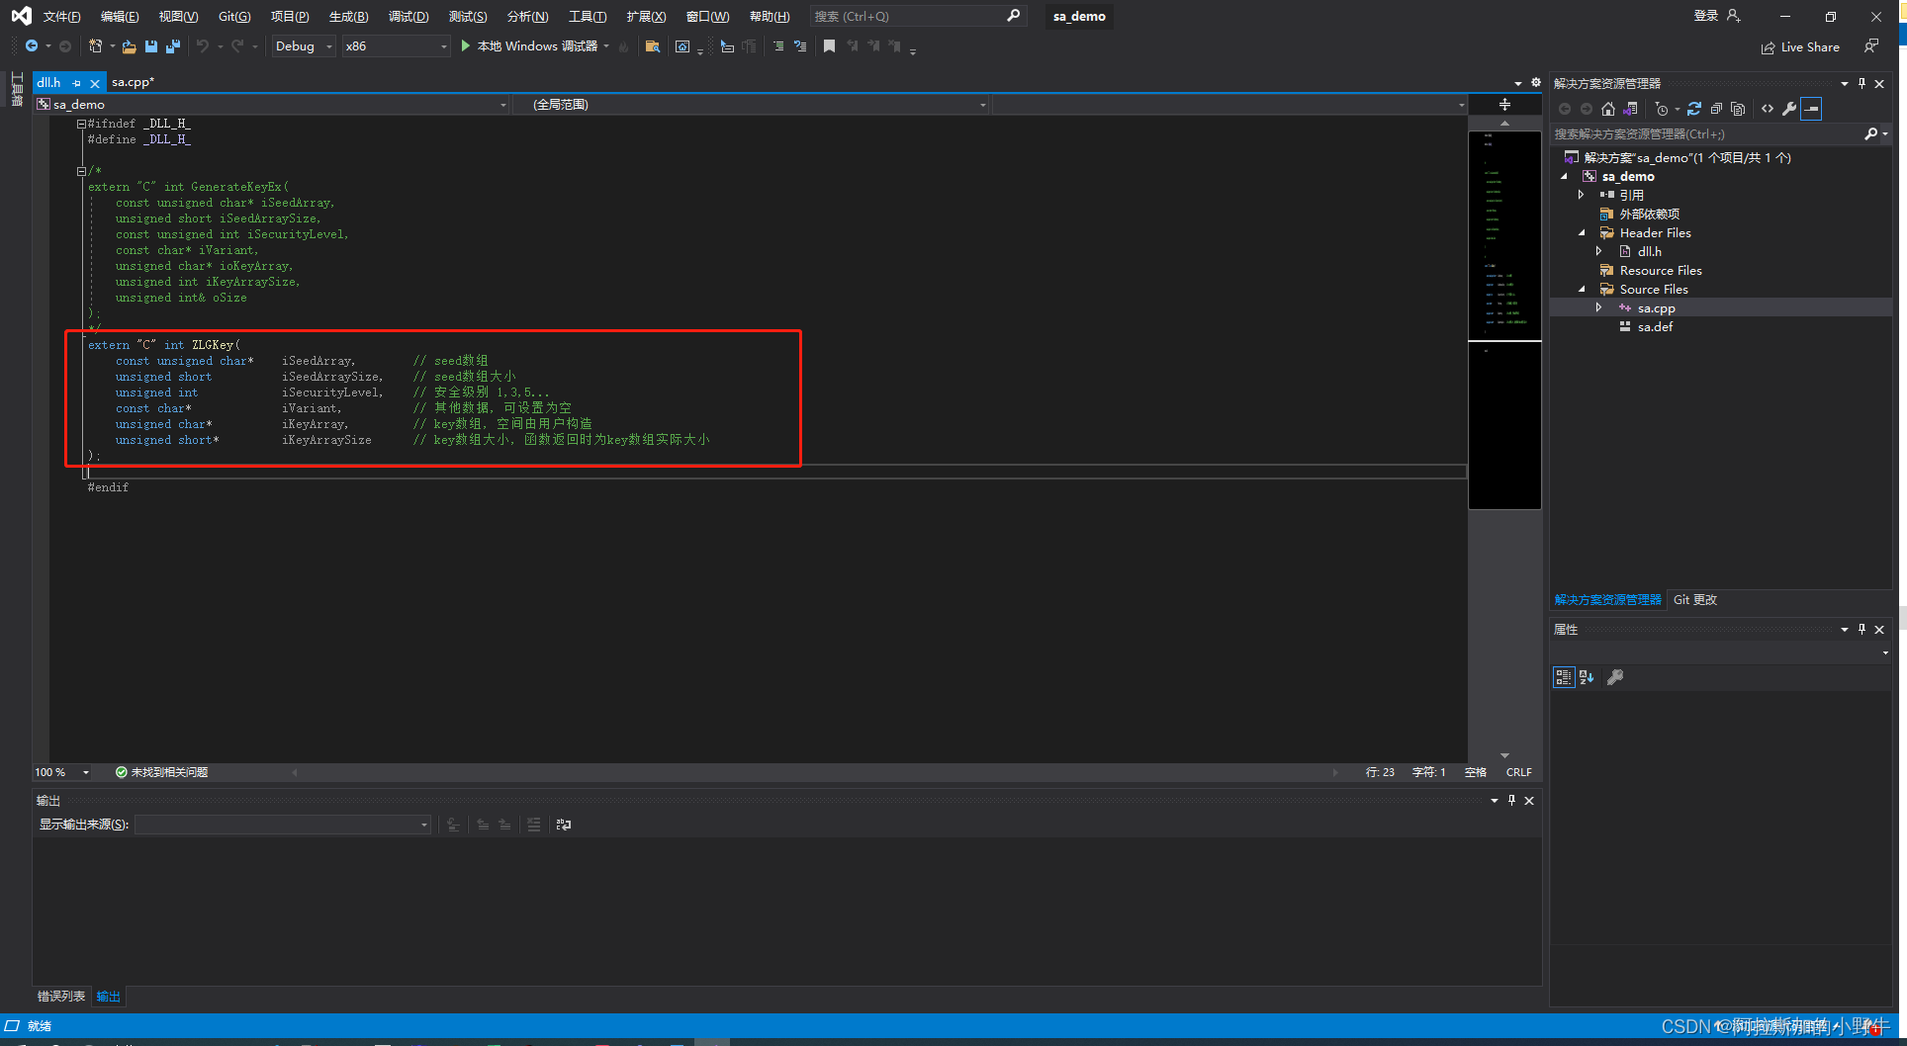Click the editor window settings gear icon

[1535, 83]
